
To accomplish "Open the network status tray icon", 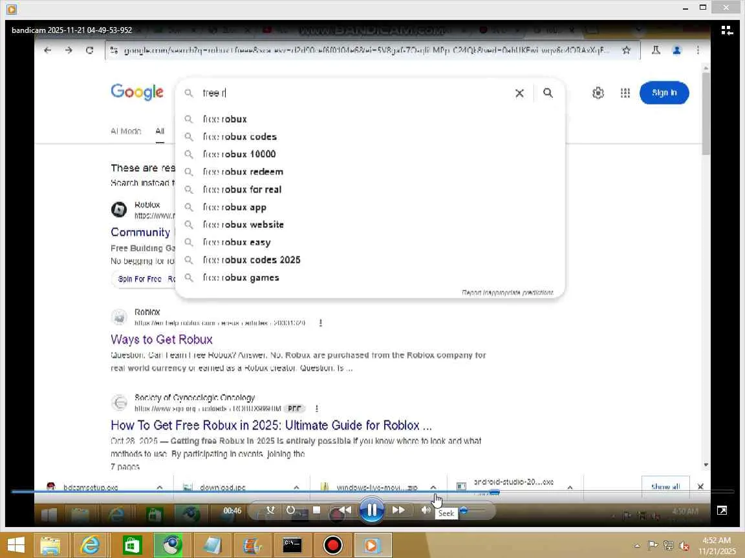I will pyautogui.click(x=669, y=546).
